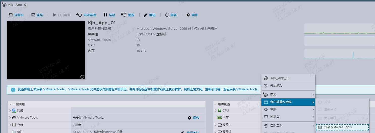Click the 编辑 edit toolbar button

pos(150,15)
